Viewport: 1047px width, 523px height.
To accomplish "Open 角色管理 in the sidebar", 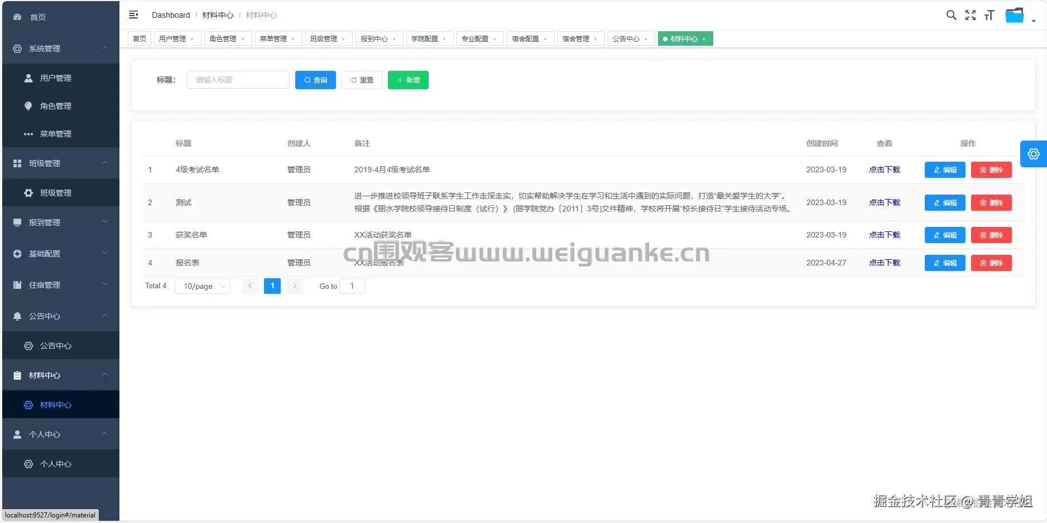I will (x=61, y=106).
